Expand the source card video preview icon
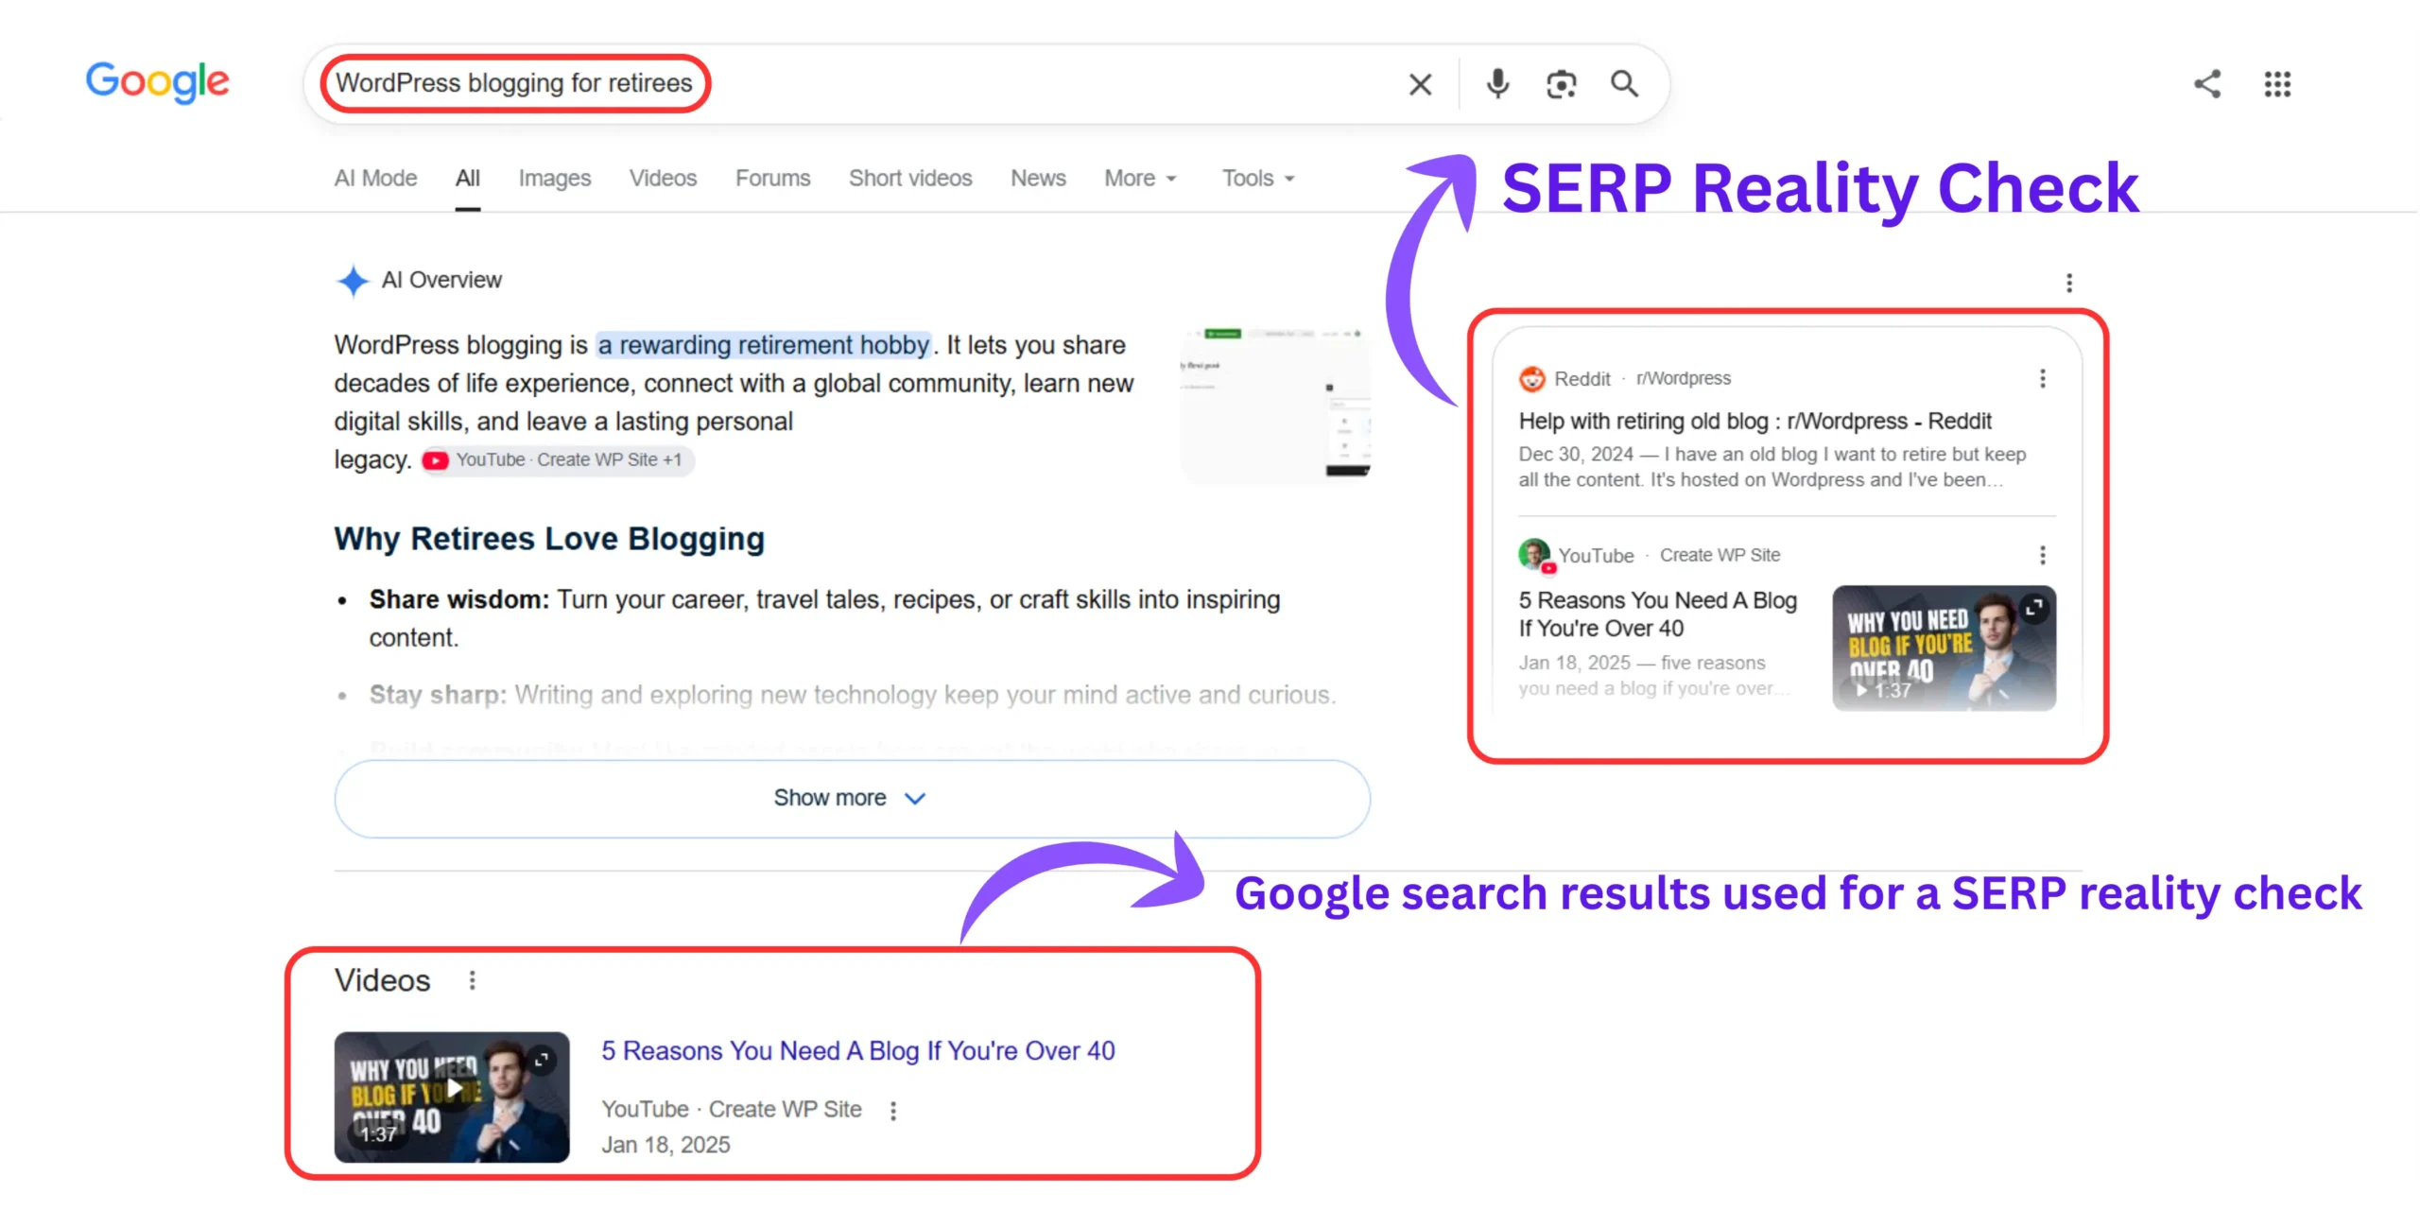 point(2033,608)
